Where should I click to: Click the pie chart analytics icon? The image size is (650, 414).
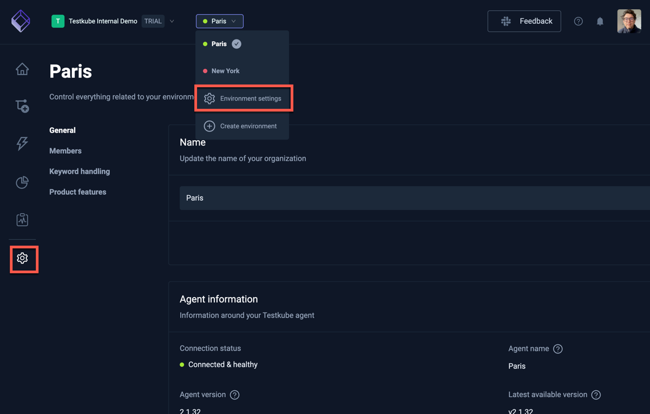[22, 182]
